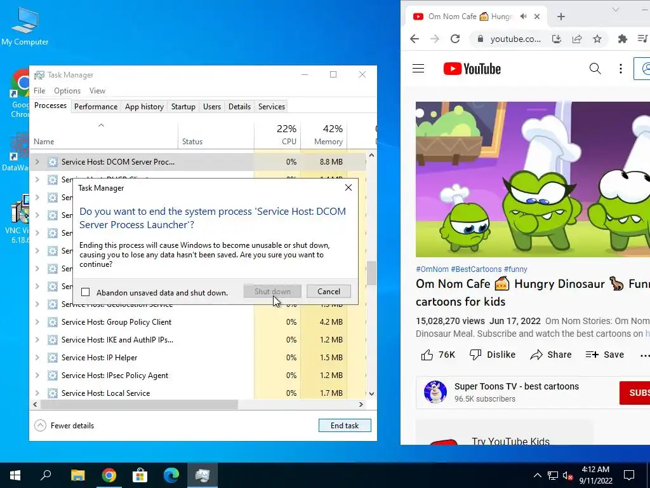This screenshot has height=488, width=650.
Task: Click the Cancel button in dialog
Action: click(329, 291)
